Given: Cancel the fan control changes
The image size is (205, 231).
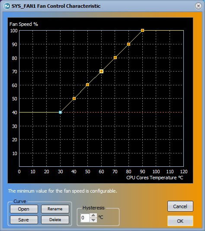Looking at the screenshot, I should click(x=180, y=206).
